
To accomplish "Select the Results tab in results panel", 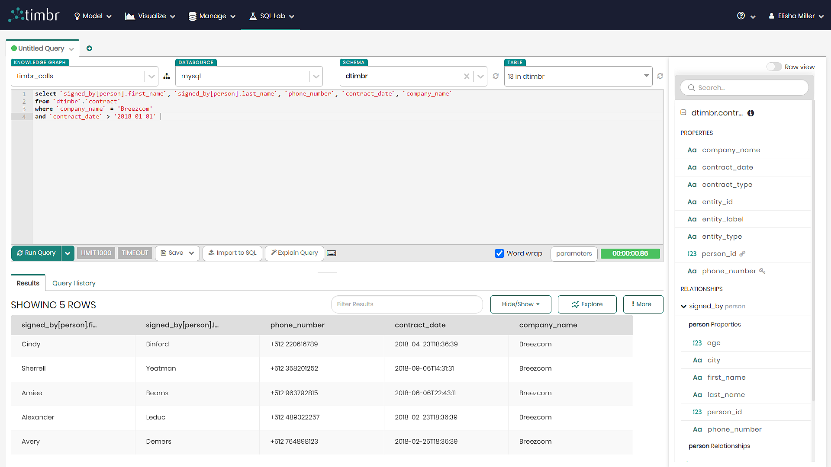I will click(27, 283).
